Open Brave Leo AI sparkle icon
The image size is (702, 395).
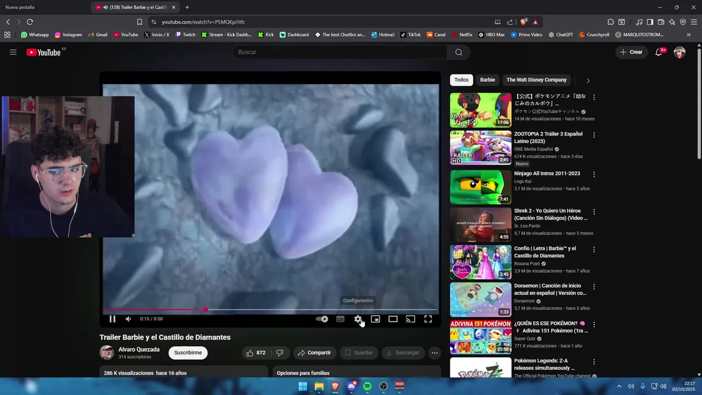point(672,22)
